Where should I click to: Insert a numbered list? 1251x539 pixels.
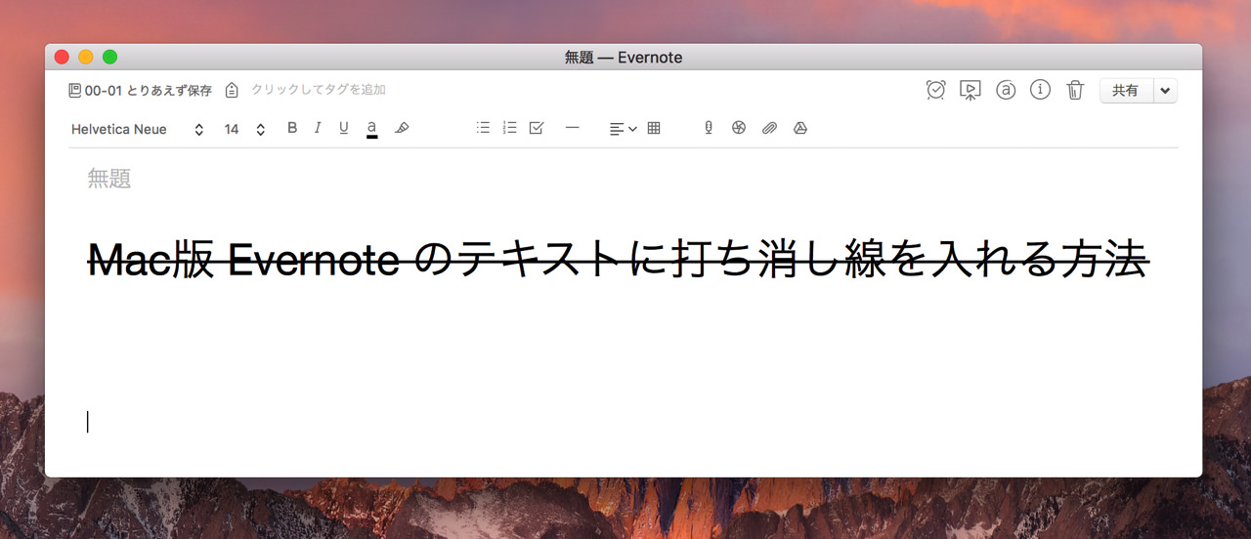(509, 128)
